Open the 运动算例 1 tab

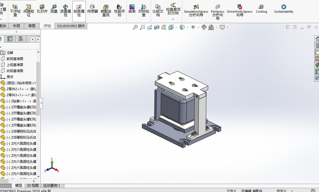[51, 185]
